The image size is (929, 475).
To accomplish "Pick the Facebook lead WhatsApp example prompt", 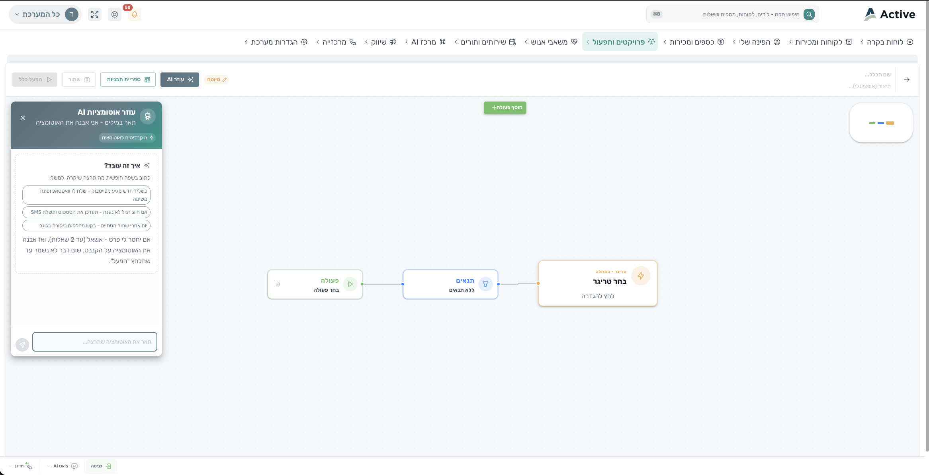I will click(x=86, y=195).
